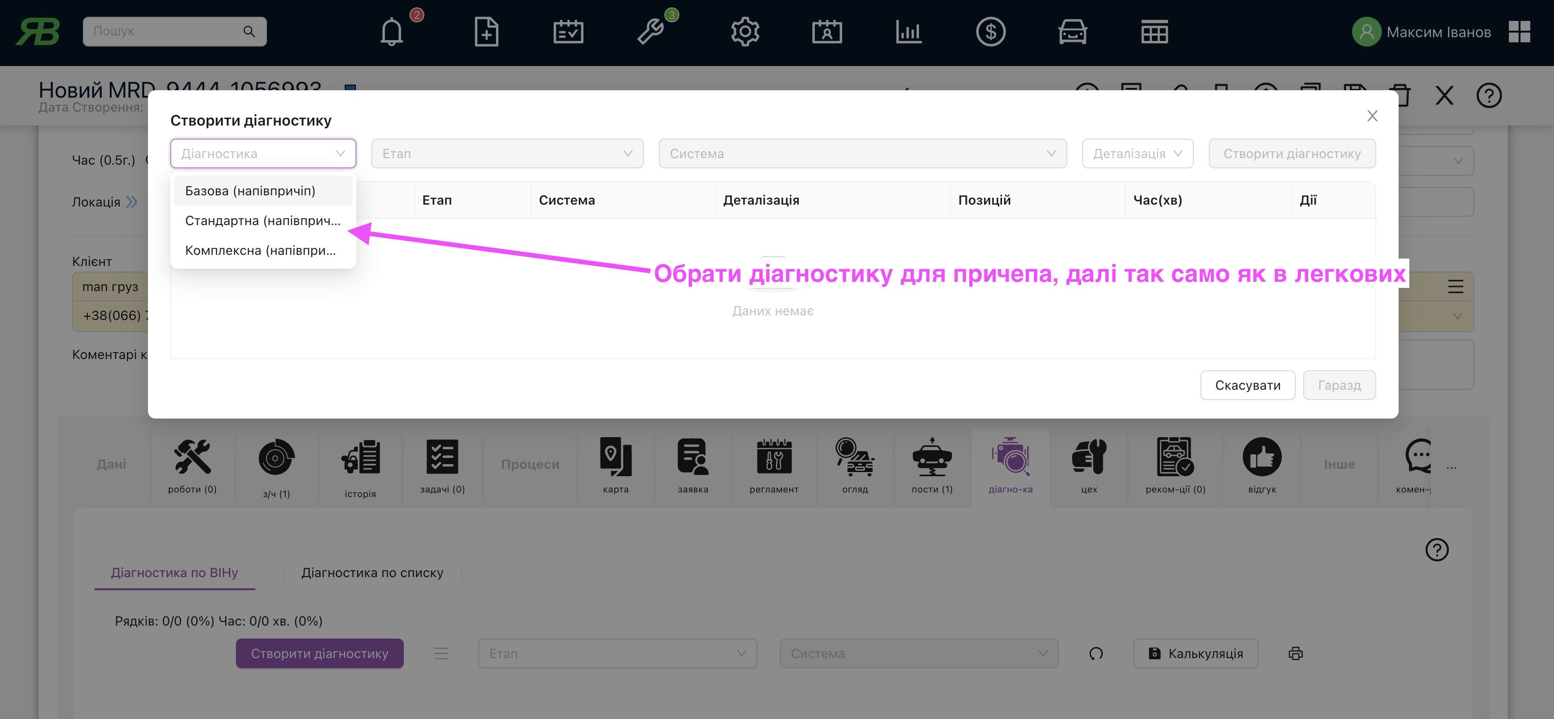Close the Створити діагностику dialog
The height and width of the screenshot is (719, 1554).
[1372, 116]
